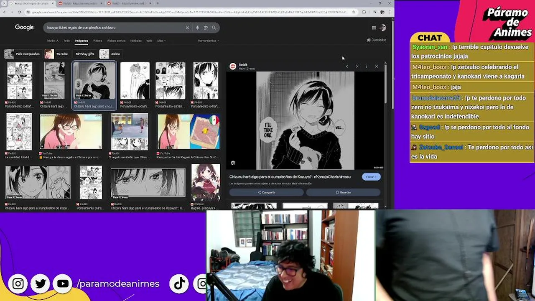Expand the Herramientas dropdown
535x301 pixels.
click(x=208, y=41)
